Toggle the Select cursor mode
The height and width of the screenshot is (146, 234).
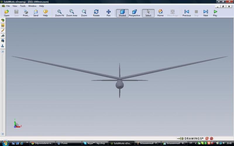click(148, 13)
